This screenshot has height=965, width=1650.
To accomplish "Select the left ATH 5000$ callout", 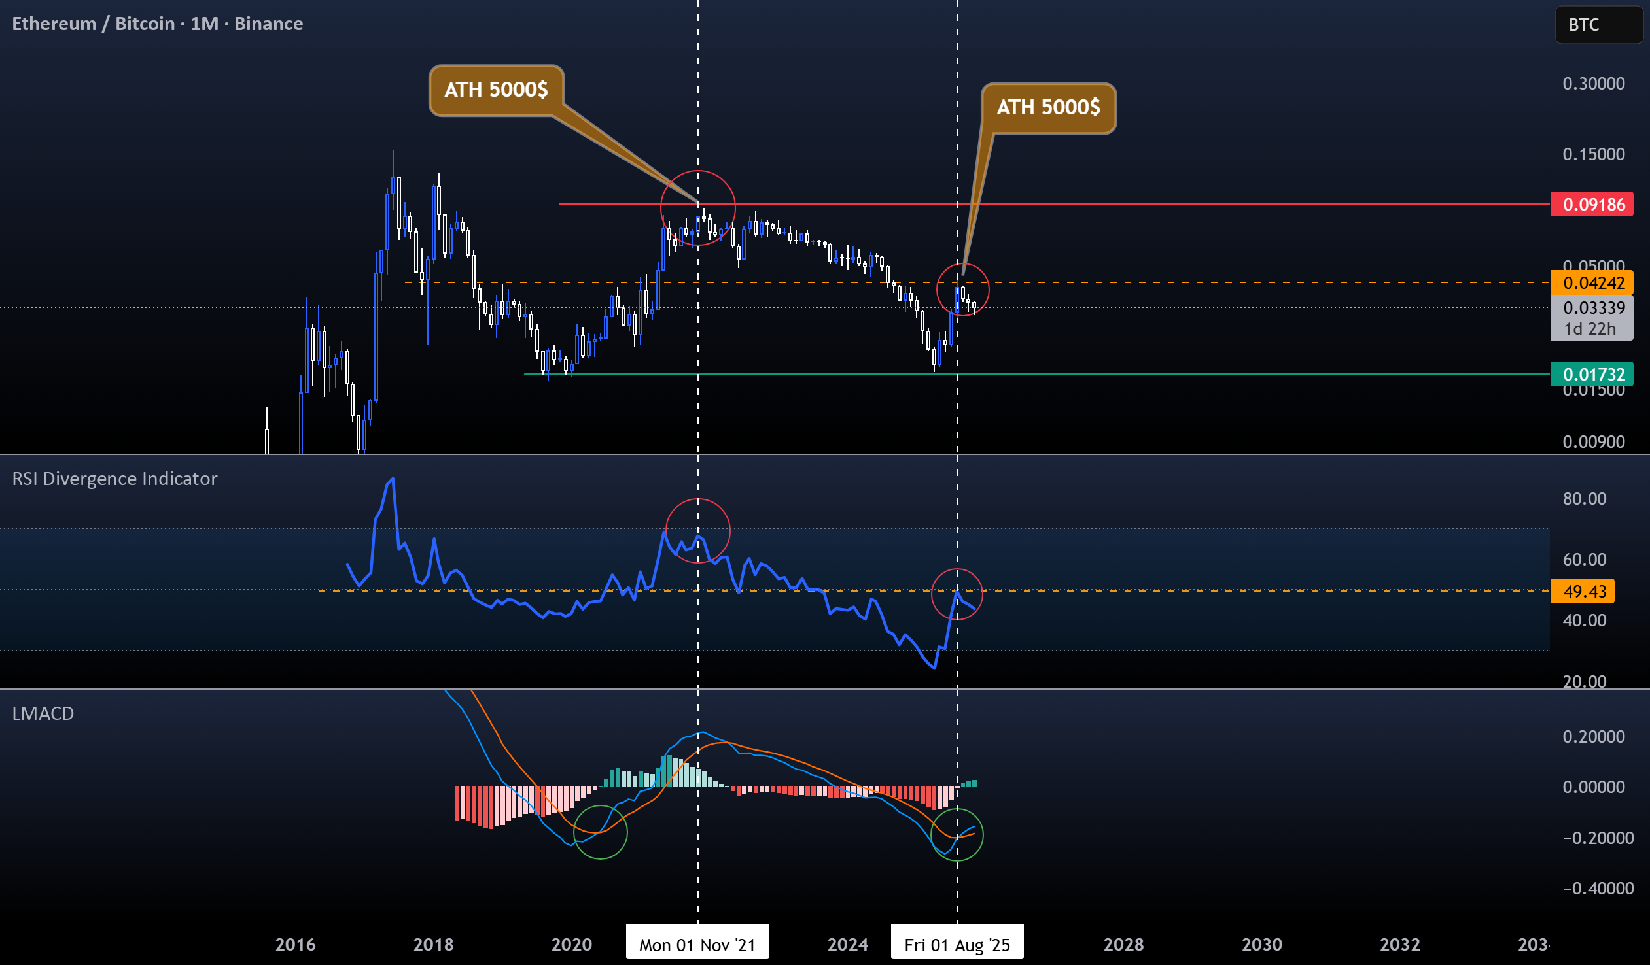I will click(x=497, y=90).
